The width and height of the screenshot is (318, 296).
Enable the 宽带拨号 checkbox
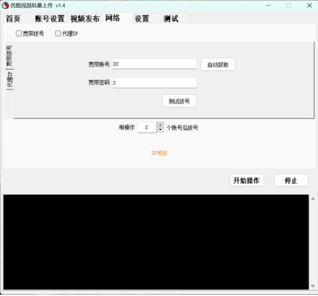point(19,33)
